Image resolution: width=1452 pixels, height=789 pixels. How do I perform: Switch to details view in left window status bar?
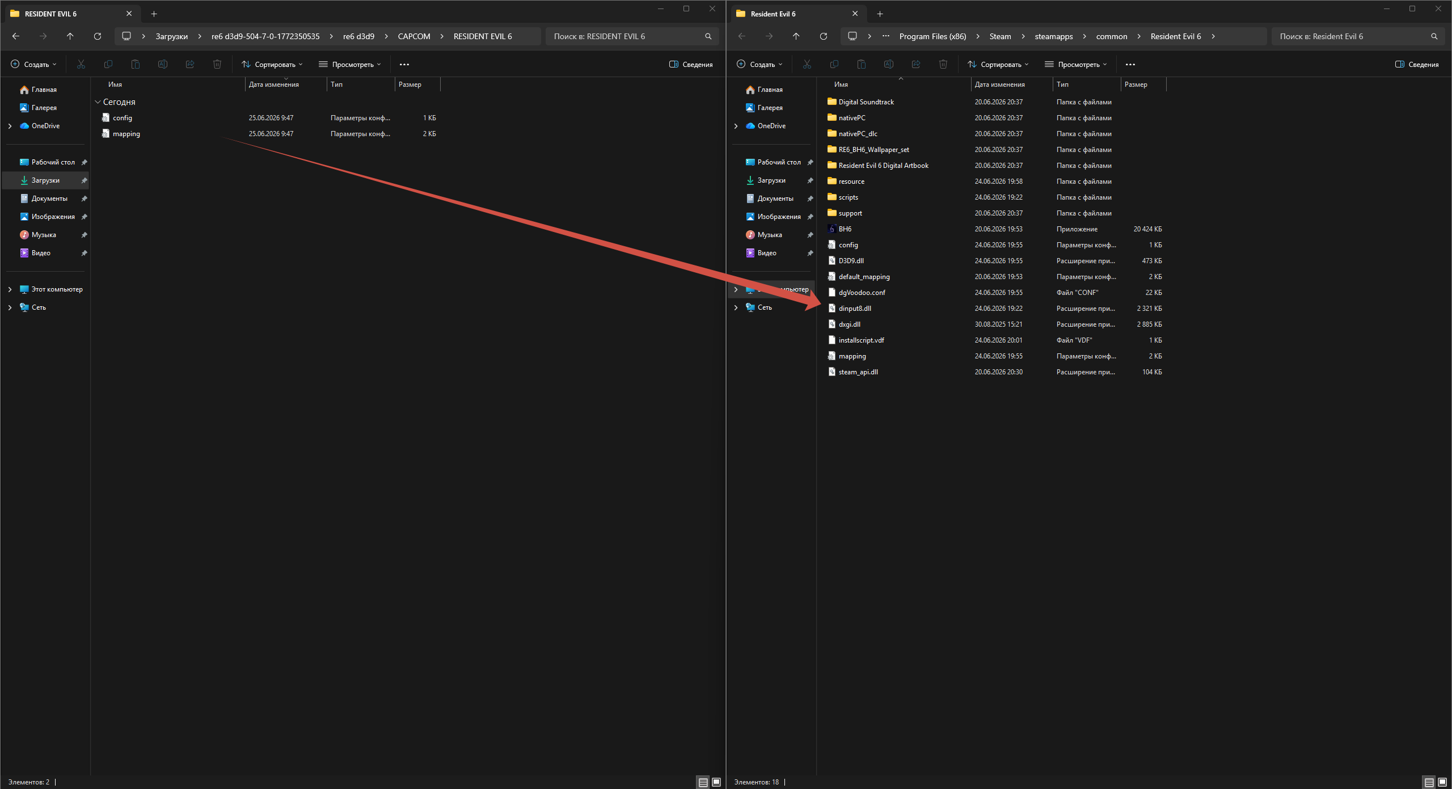pos(703,782)
